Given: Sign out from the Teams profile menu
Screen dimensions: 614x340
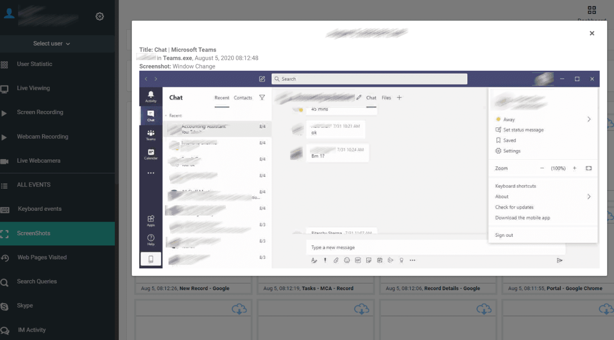Looking at the screenshot, I should tap(503, 235).
